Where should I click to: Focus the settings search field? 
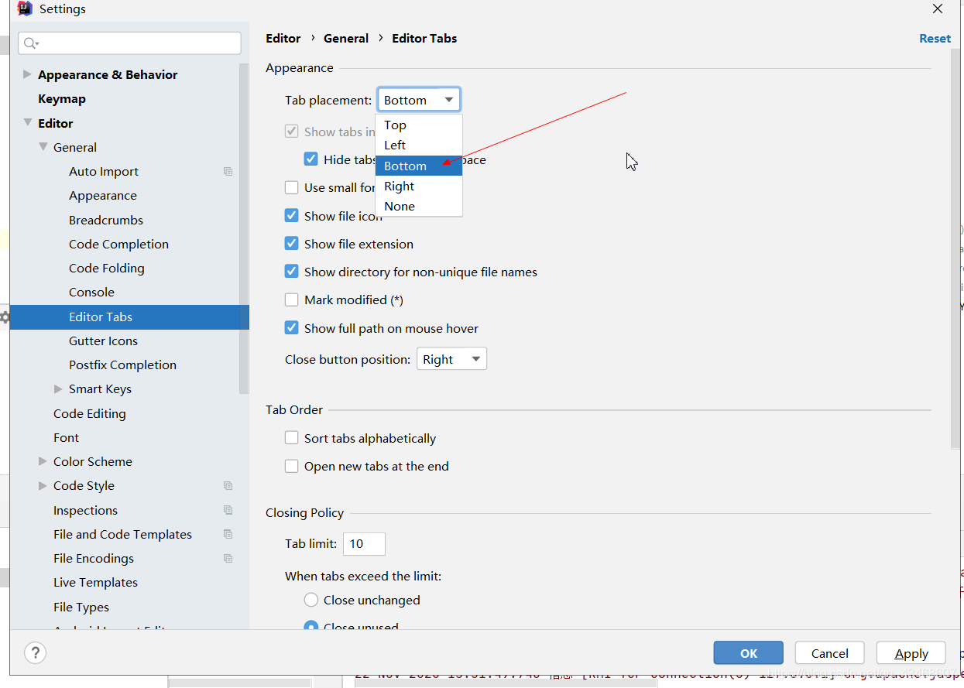pyautogui.click(x=130, y=43)
